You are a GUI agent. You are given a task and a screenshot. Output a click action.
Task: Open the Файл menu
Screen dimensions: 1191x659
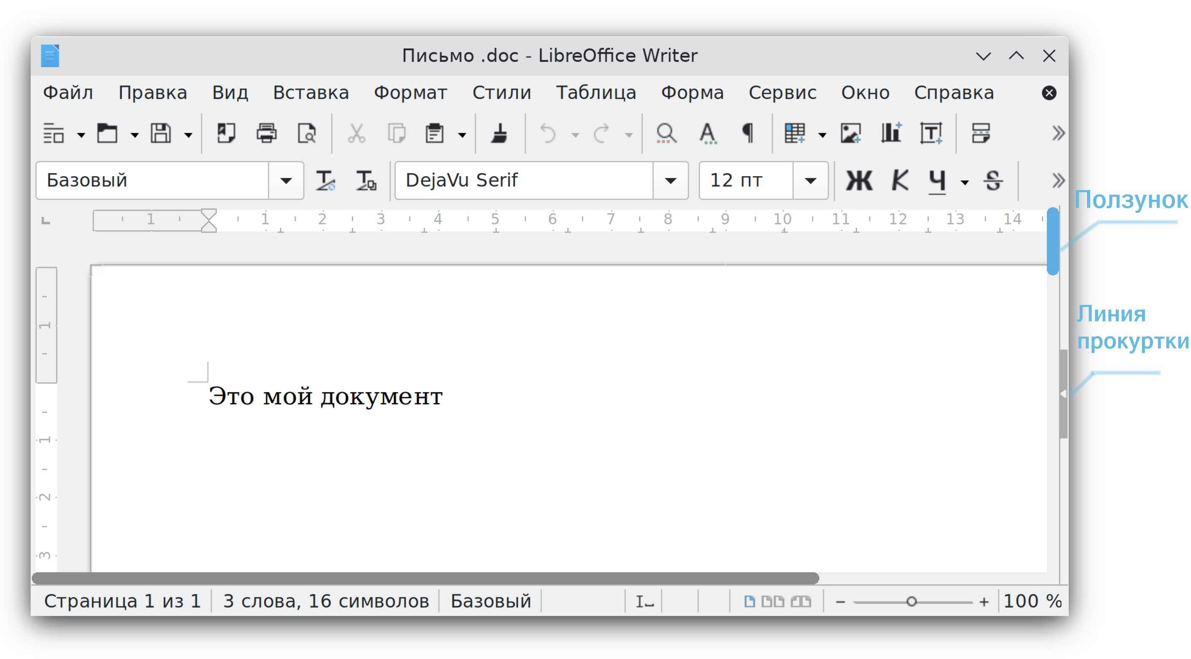(68, 93)
